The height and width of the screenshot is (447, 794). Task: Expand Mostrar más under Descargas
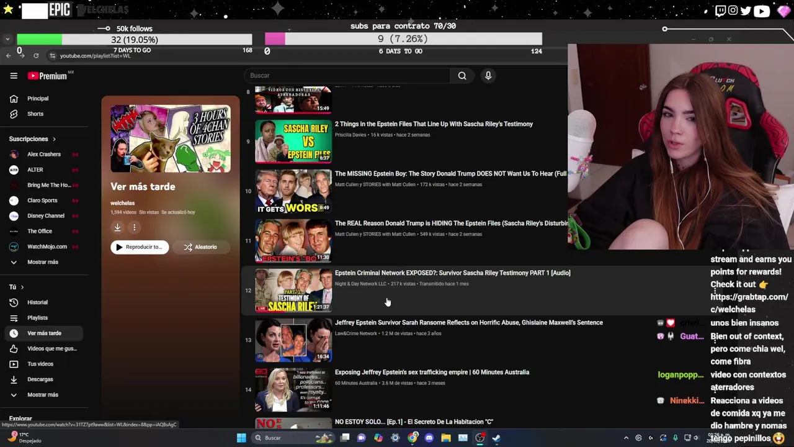(42, 395)
